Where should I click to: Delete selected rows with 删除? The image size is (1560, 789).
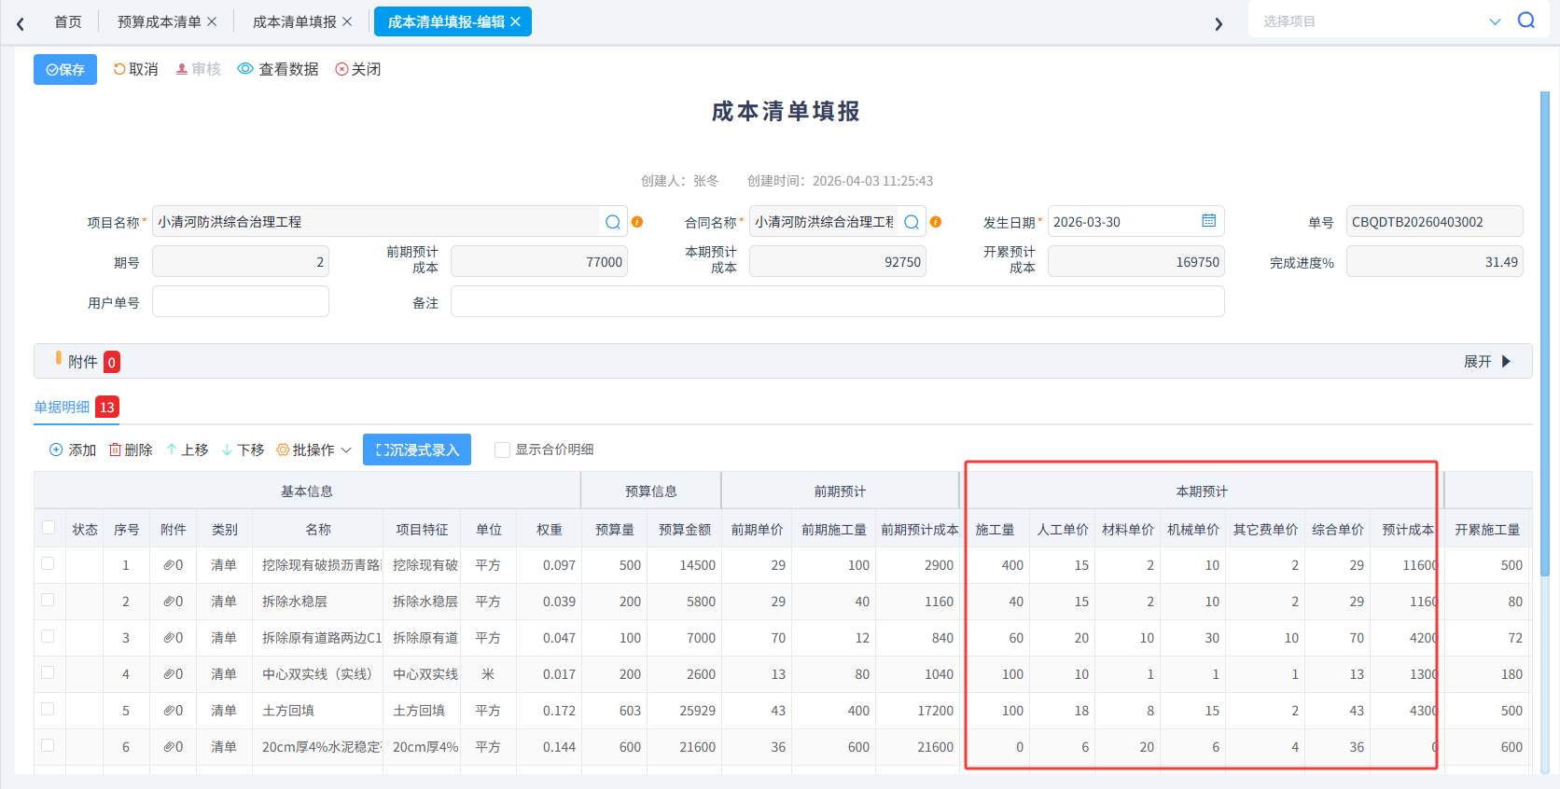pyautogui.click(x=131, y=450)
